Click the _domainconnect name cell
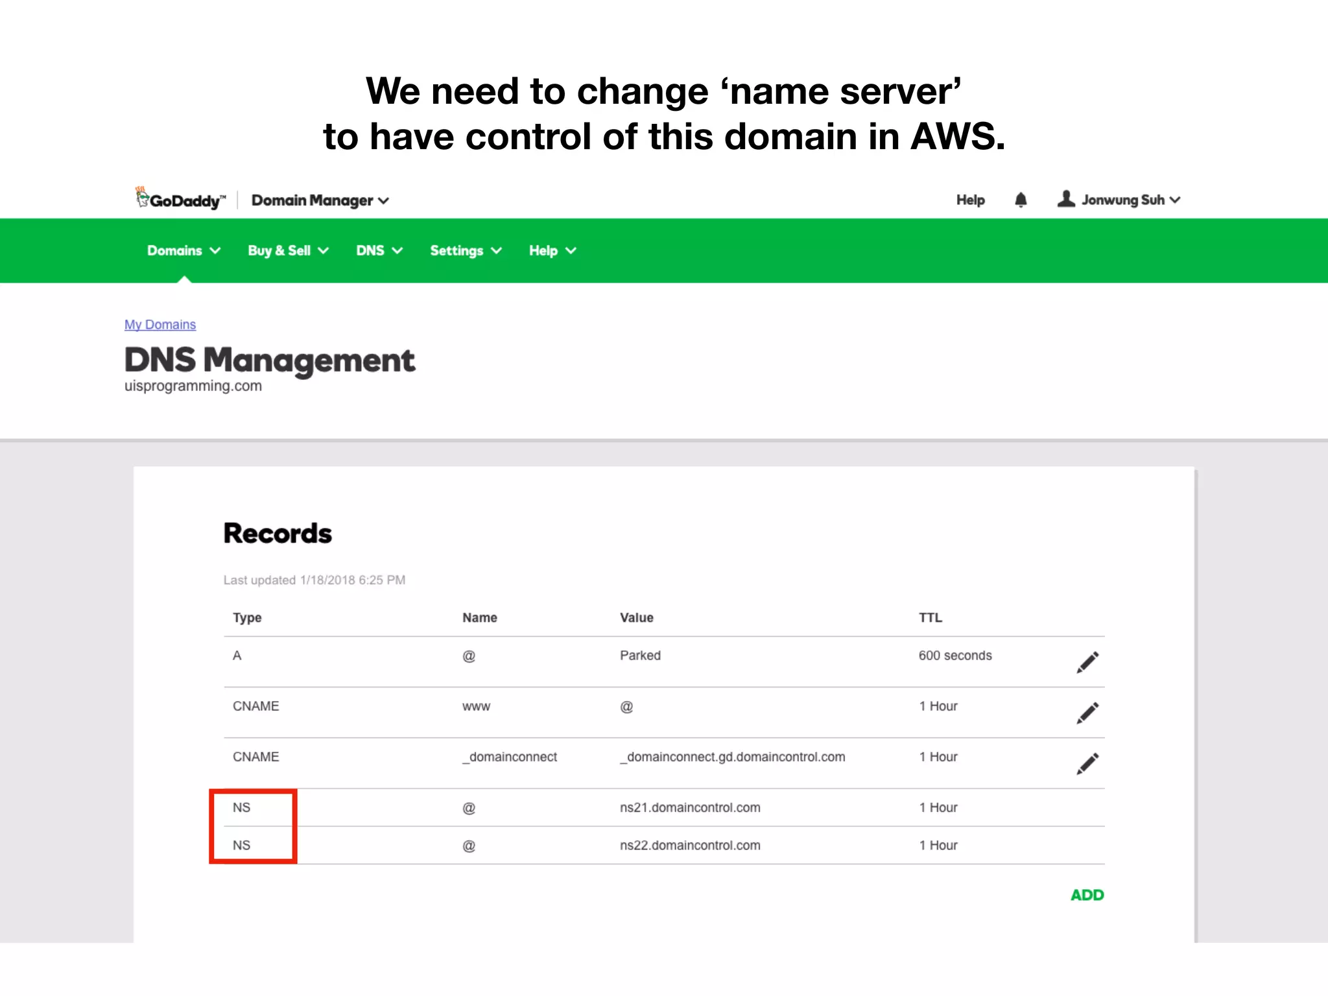1328x996 pixels. [x=509, y=757]
